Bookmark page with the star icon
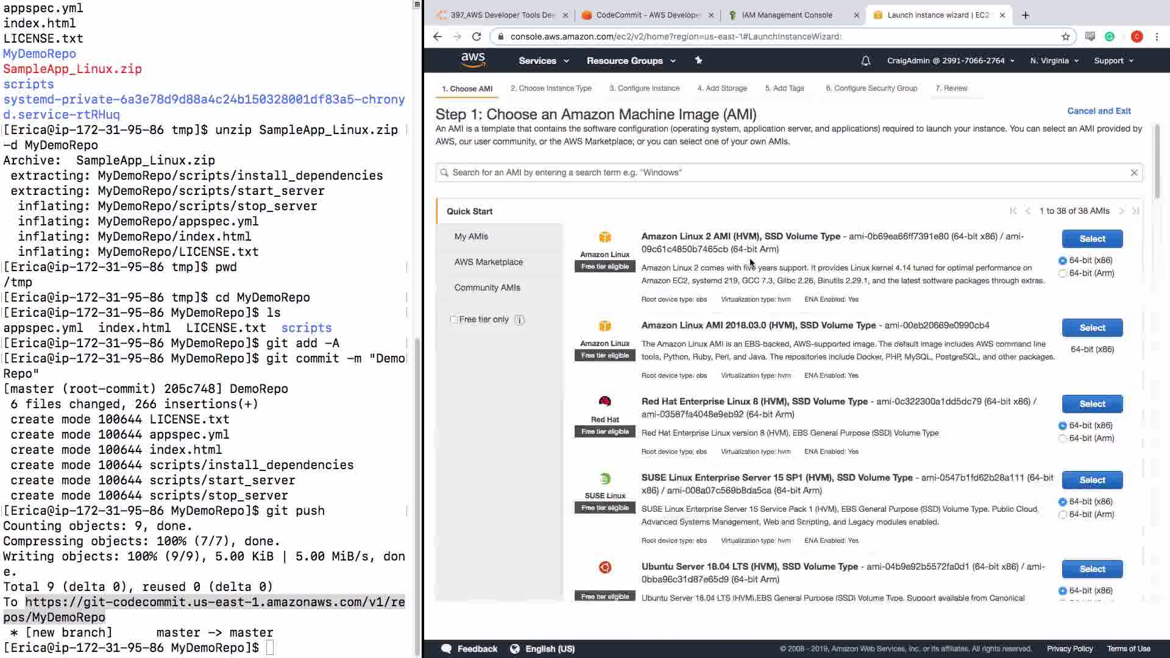 coord(1065,37)
